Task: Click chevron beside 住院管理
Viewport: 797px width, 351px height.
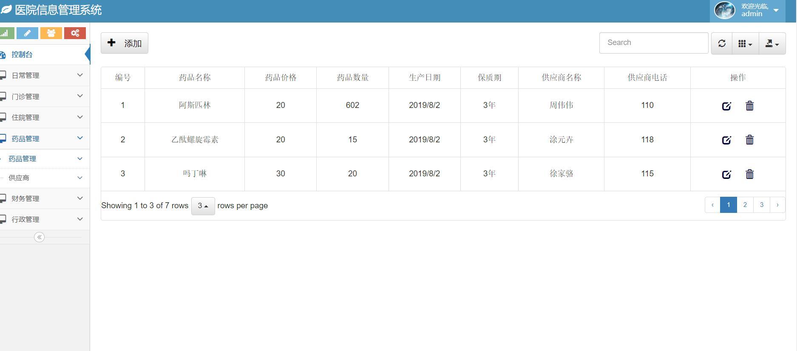Action: click(80, 117)
